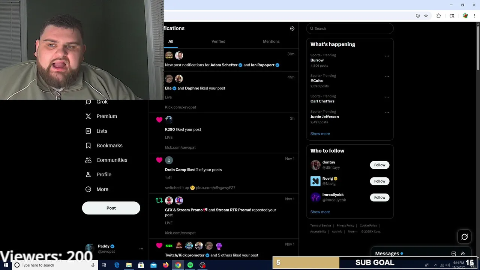Screen dimensions: 480x270
Task: Show more trending topics
Action: [x=320, y=134]
